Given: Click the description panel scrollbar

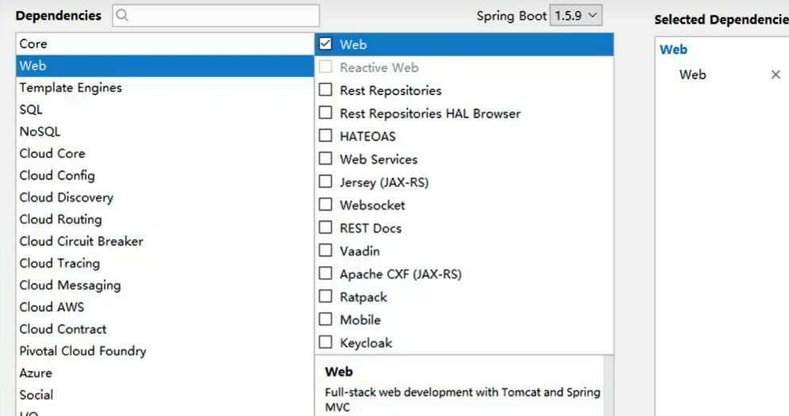Looking at the screenshot, I should click(x=609, y=386).
